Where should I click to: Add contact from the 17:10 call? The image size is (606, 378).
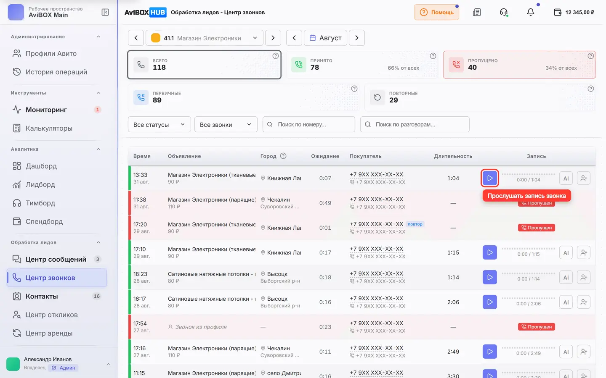(x=584, y=252)
